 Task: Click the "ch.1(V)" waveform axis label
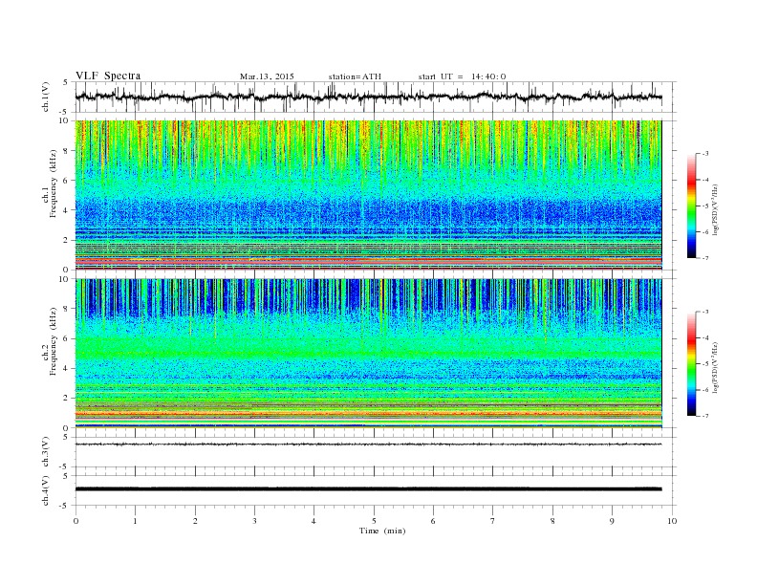[46, 97]
